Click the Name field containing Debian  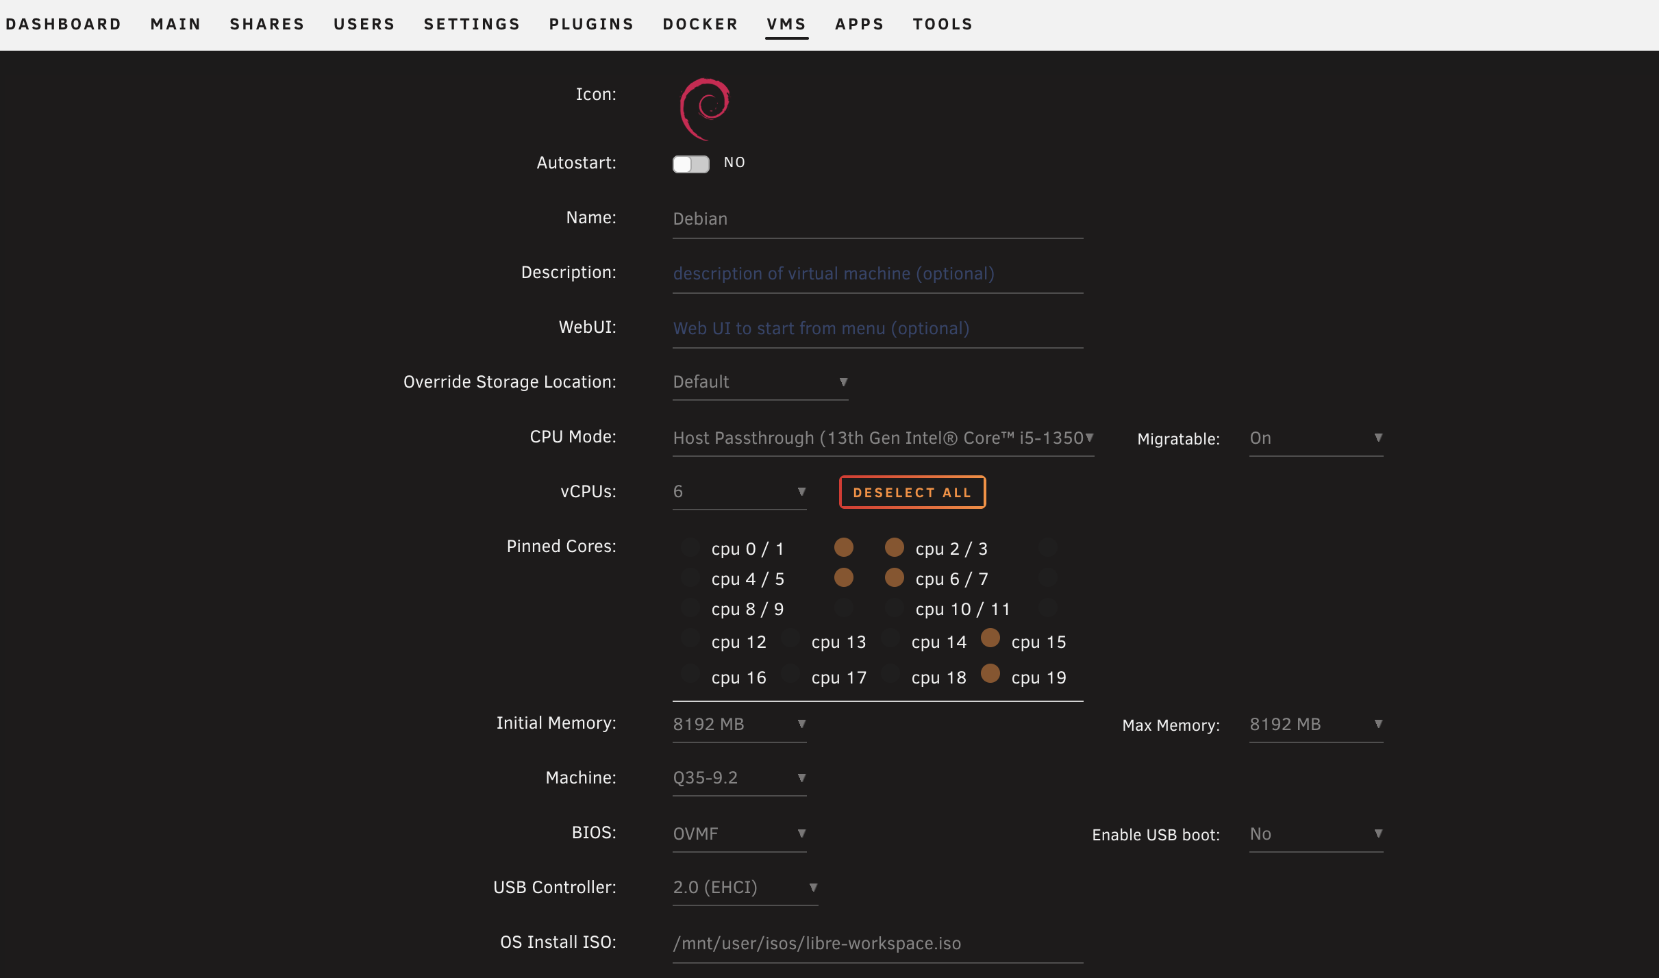pos(877,219)
